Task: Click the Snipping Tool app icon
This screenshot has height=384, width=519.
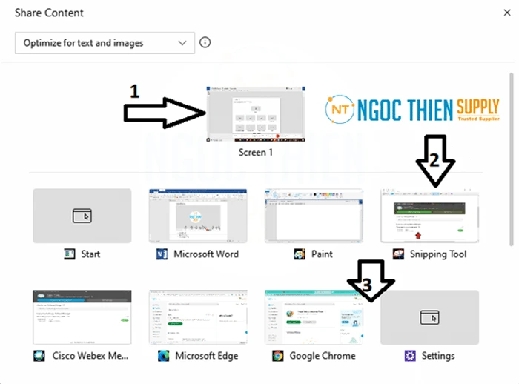Action: click(398, 254)
